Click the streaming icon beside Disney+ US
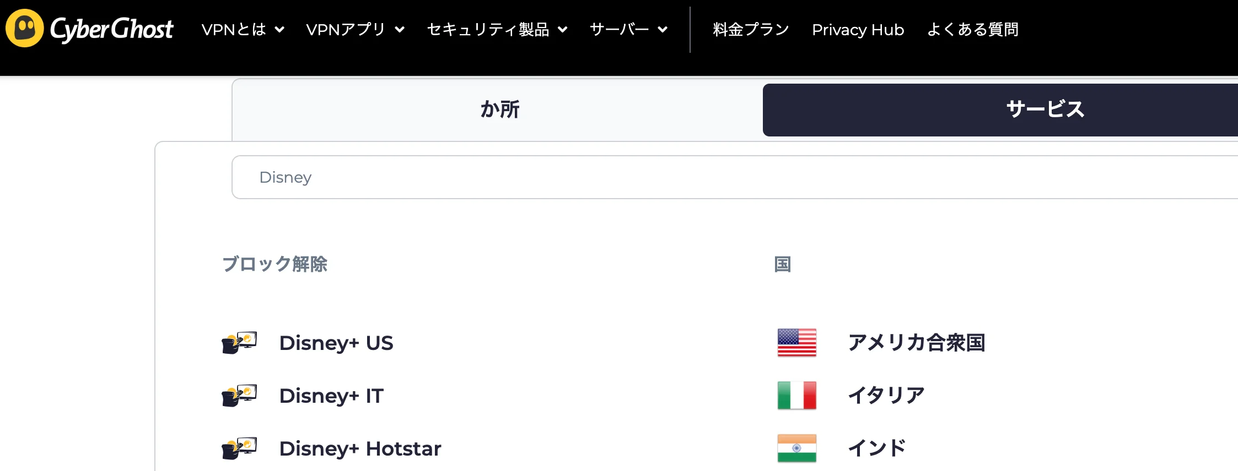 pyautogui.click(x=239, y=342)
